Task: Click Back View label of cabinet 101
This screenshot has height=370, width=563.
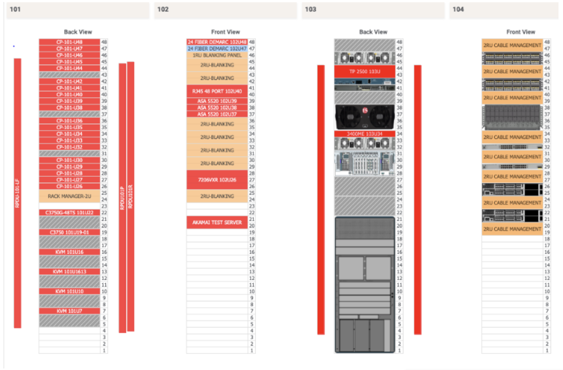Action: (x=78, y=32)
